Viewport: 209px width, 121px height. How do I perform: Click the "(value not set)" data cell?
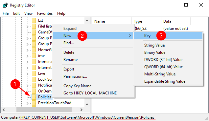coord(175,29)
